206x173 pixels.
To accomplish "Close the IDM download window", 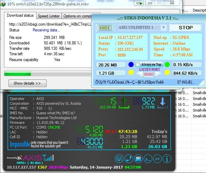I will point(172,3).
